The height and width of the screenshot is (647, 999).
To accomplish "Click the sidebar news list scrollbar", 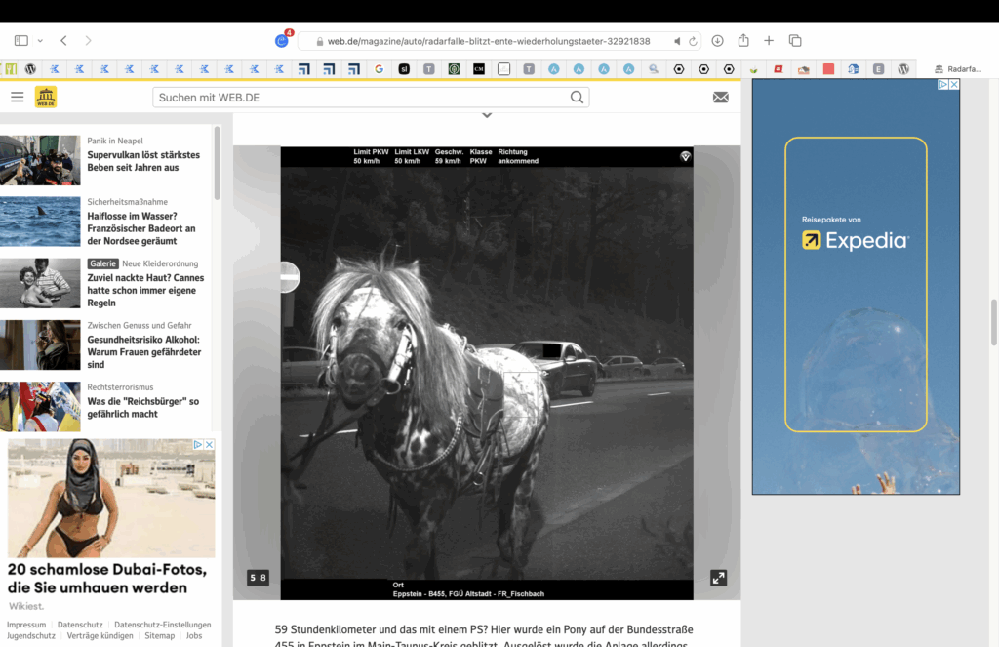I will 217,163.
